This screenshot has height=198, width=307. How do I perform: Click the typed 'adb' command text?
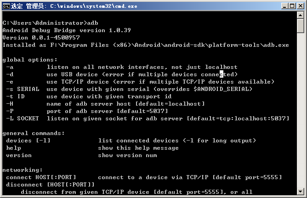pos(93,23)
